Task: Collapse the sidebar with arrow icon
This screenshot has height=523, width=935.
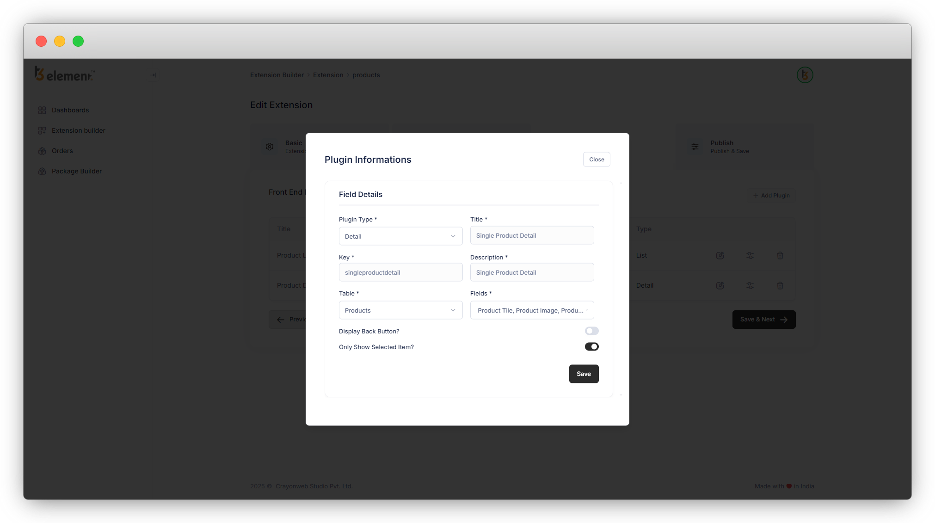Action: point(153,75)
